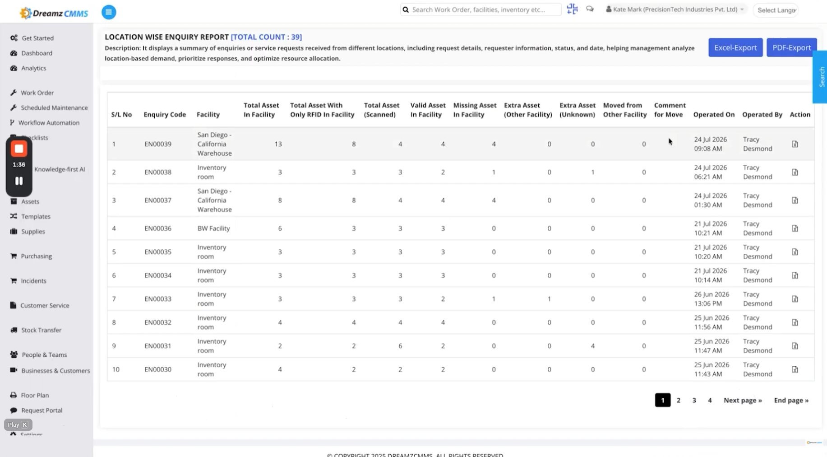Open action document icon for EN00039

[x=795, y=144]
